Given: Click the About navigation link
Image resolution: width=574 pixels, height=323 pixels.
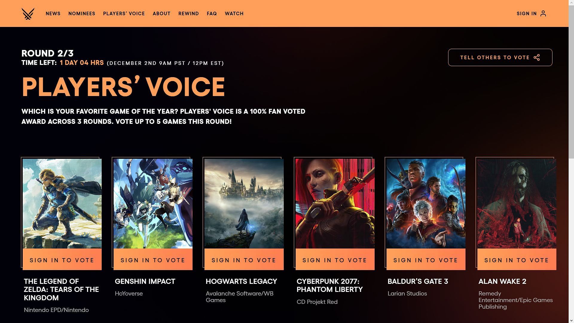Looking at the screenshot, I should click(162, 13).
